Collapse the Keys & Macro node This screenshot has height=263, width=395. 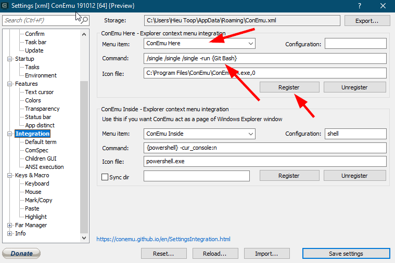[10, 175]
